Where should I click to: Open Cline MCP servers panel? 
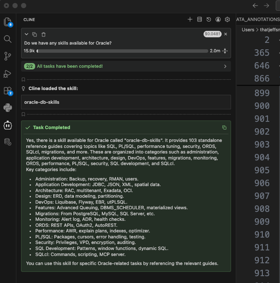tap(199, 19)
